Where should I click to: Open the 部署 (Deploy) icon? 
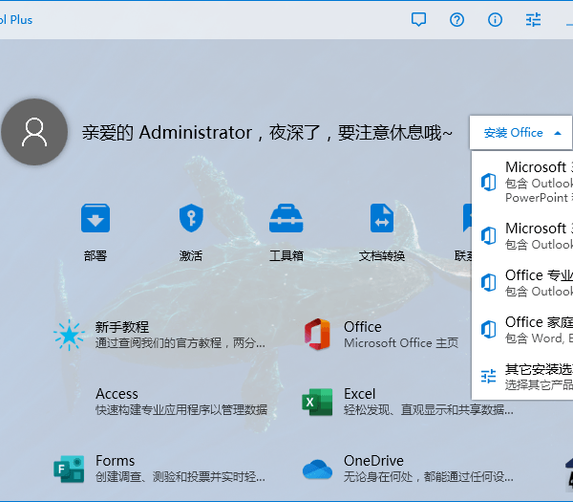pyautogui.click(x=95, y=219)
